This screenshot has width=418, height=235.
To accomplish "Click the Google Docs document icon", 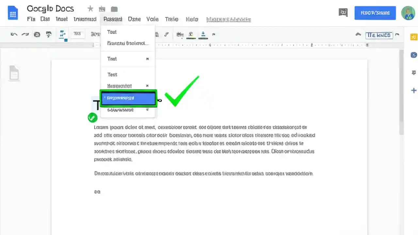I will (x=13, y=13).
